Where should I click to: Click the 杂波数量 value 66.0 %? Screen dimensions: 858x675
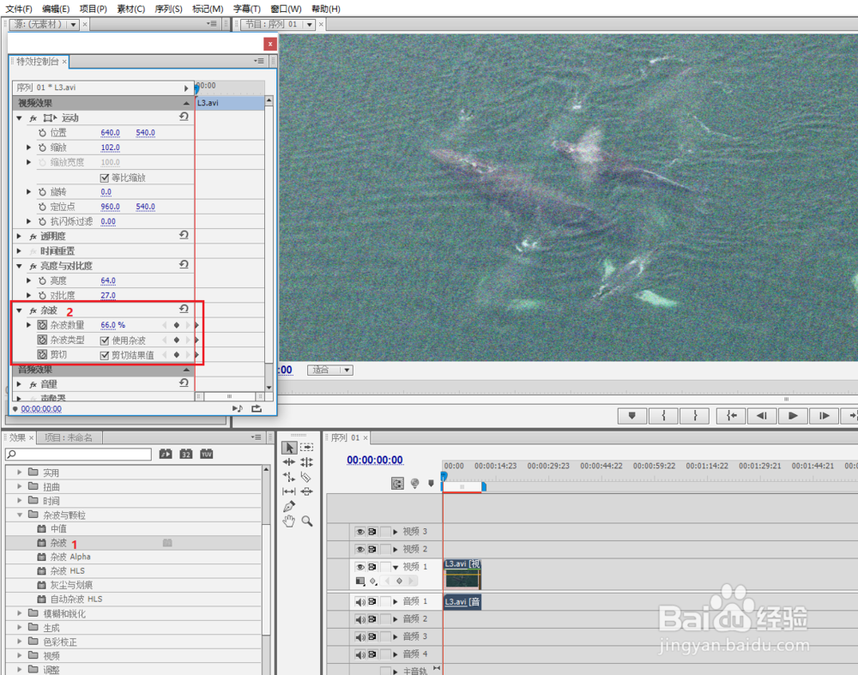pyautogui.click(x=112, y=325)
